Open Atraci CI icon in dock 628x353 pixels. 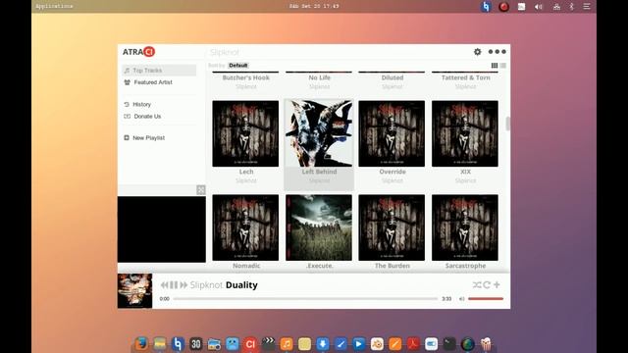click(250, 344)
